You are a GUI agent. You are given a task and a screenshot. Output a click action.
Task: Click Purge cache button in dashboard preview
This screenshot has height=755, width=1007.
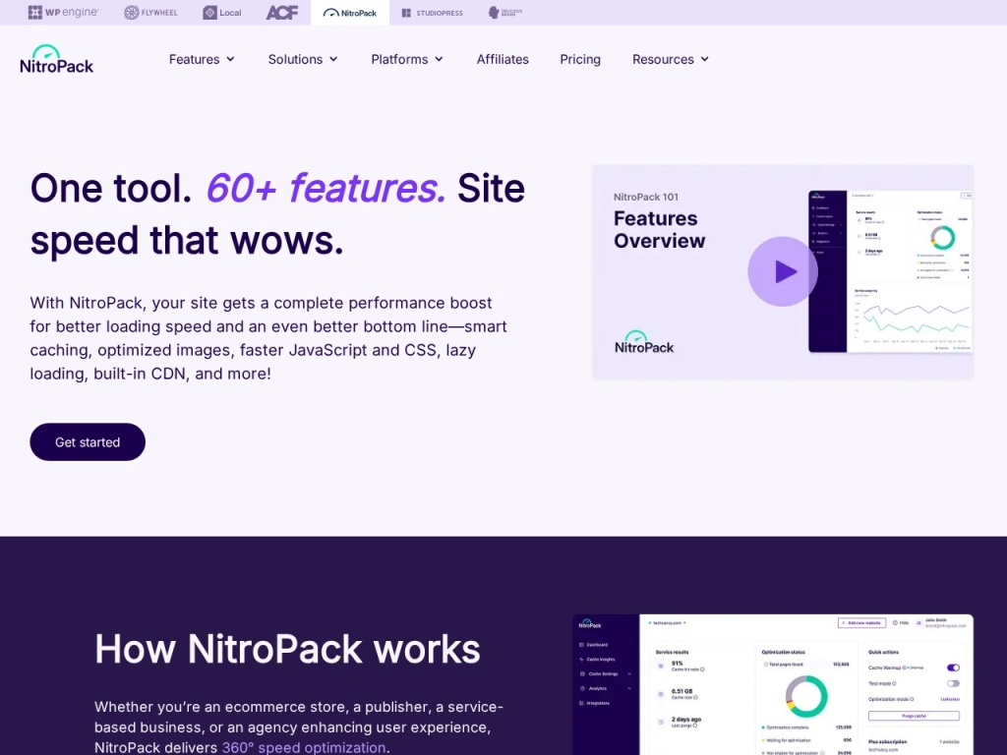click(914, 716)
